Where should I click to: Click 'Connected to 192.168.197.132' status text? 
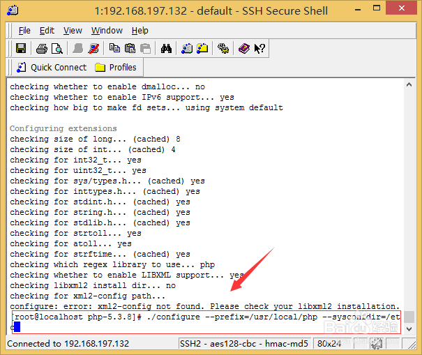click(x=68, y=344)
